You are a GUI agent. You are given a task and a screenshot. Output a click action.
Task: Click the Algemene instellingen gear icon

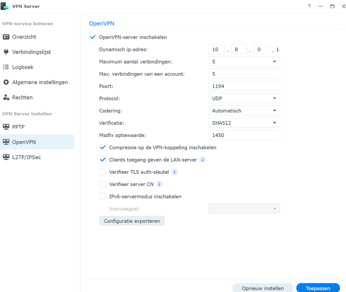coord(6,82)
